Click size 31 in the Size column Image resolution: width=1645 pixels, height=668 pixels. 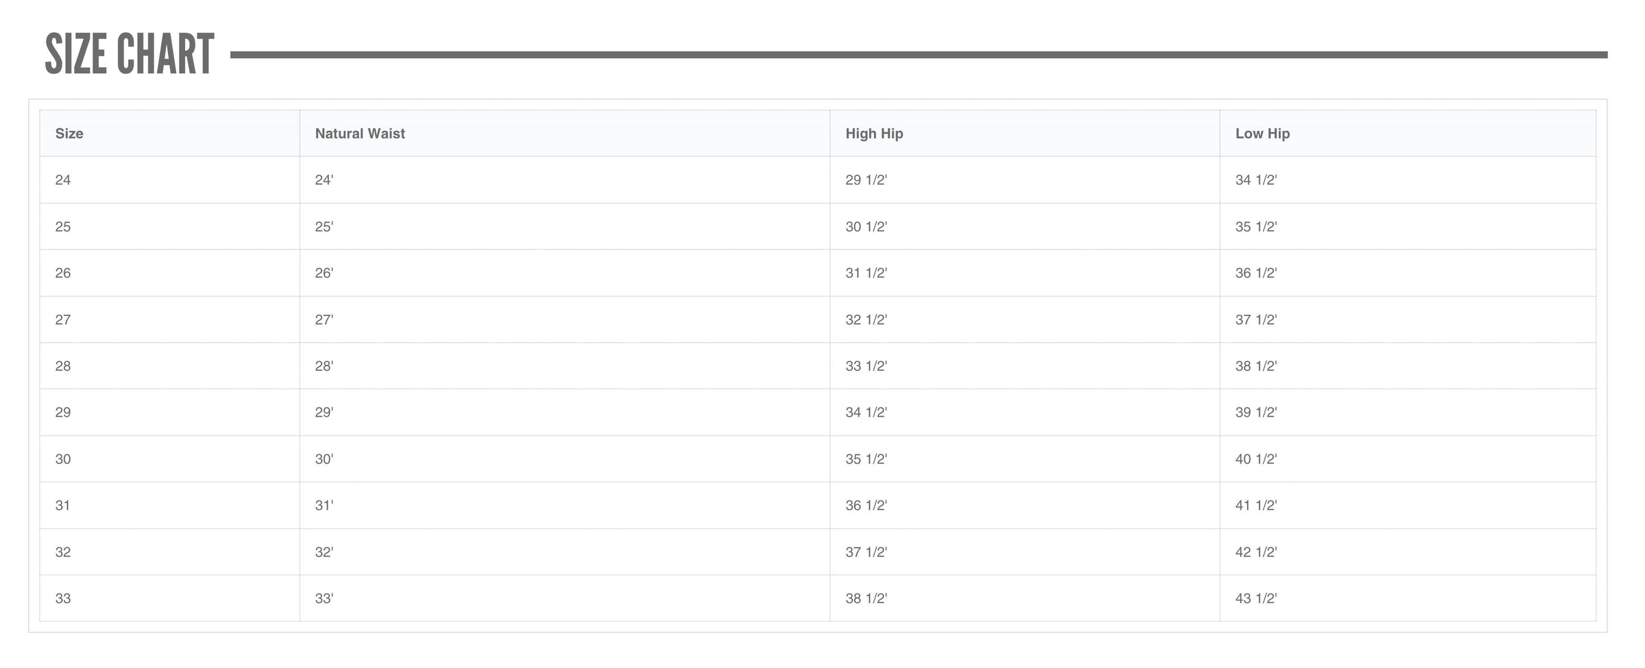pyautogui.click(x=63, y=506)
